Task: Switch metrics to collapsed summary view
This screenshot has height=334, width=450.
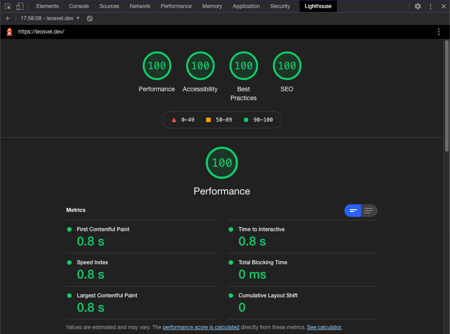Action: tap(353, 211)
